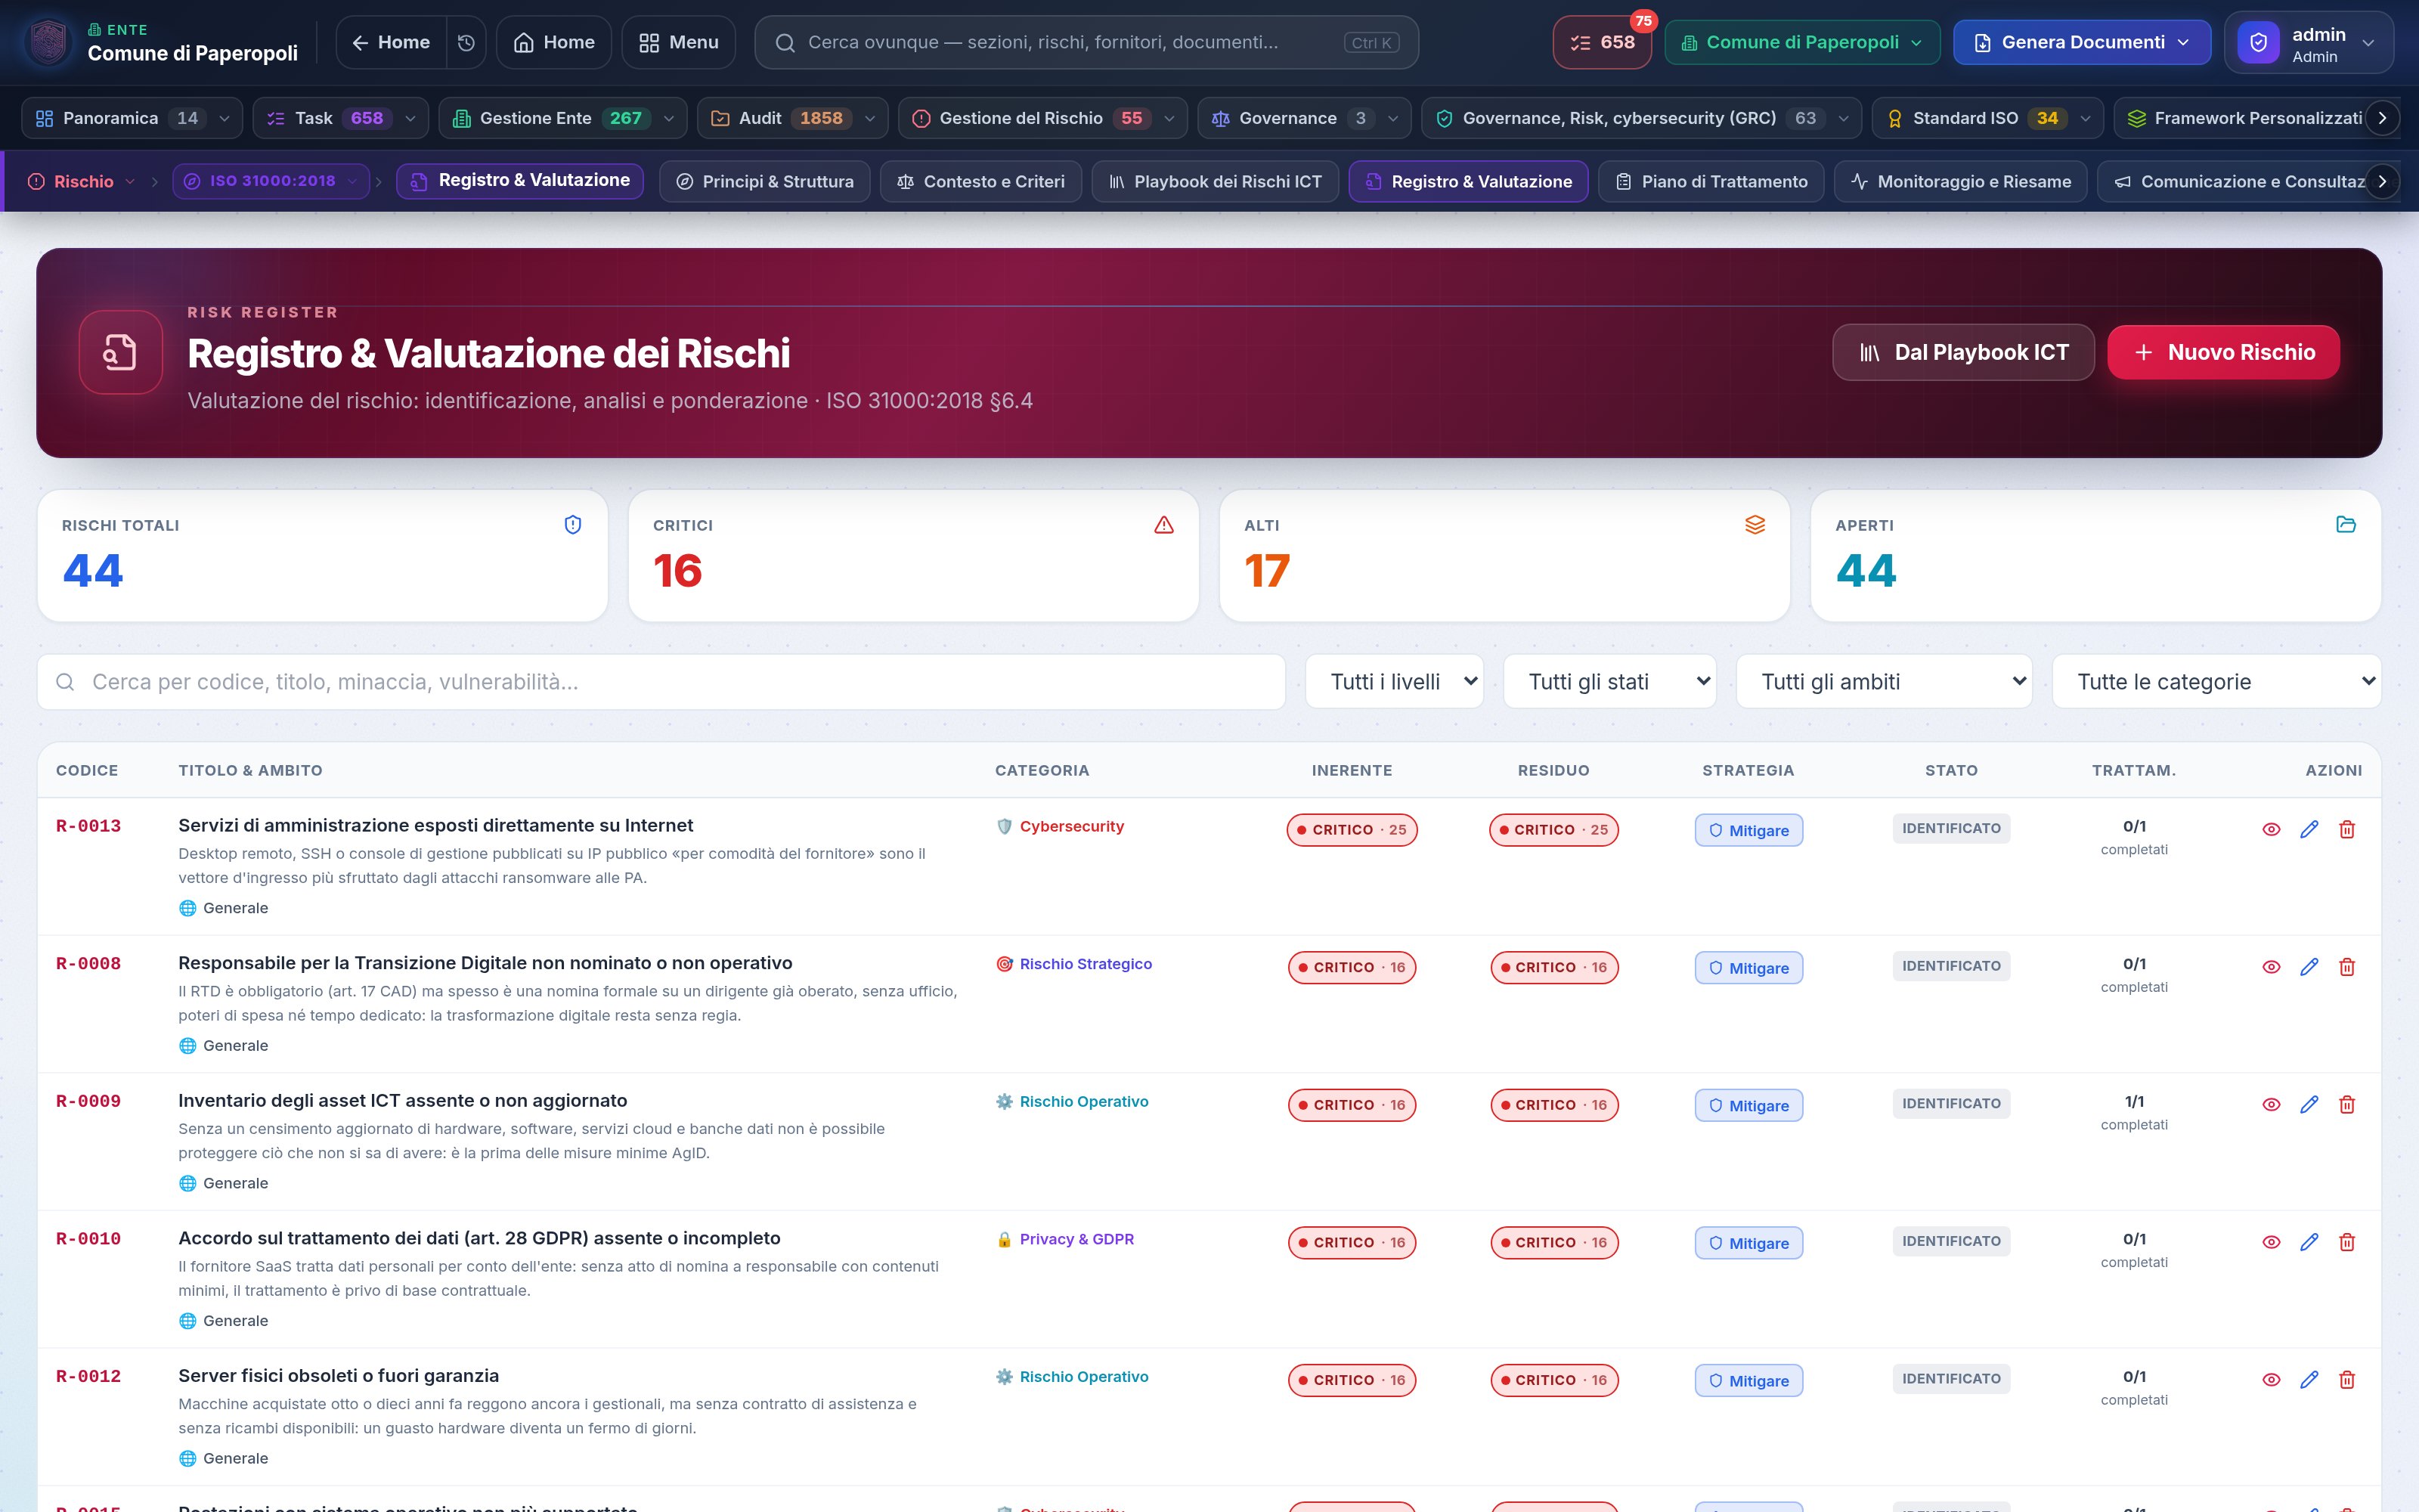Open the Tutti i livelli filter dropdown
This screenshot has height=1512, width=2419.
[x=1395, y=682]
